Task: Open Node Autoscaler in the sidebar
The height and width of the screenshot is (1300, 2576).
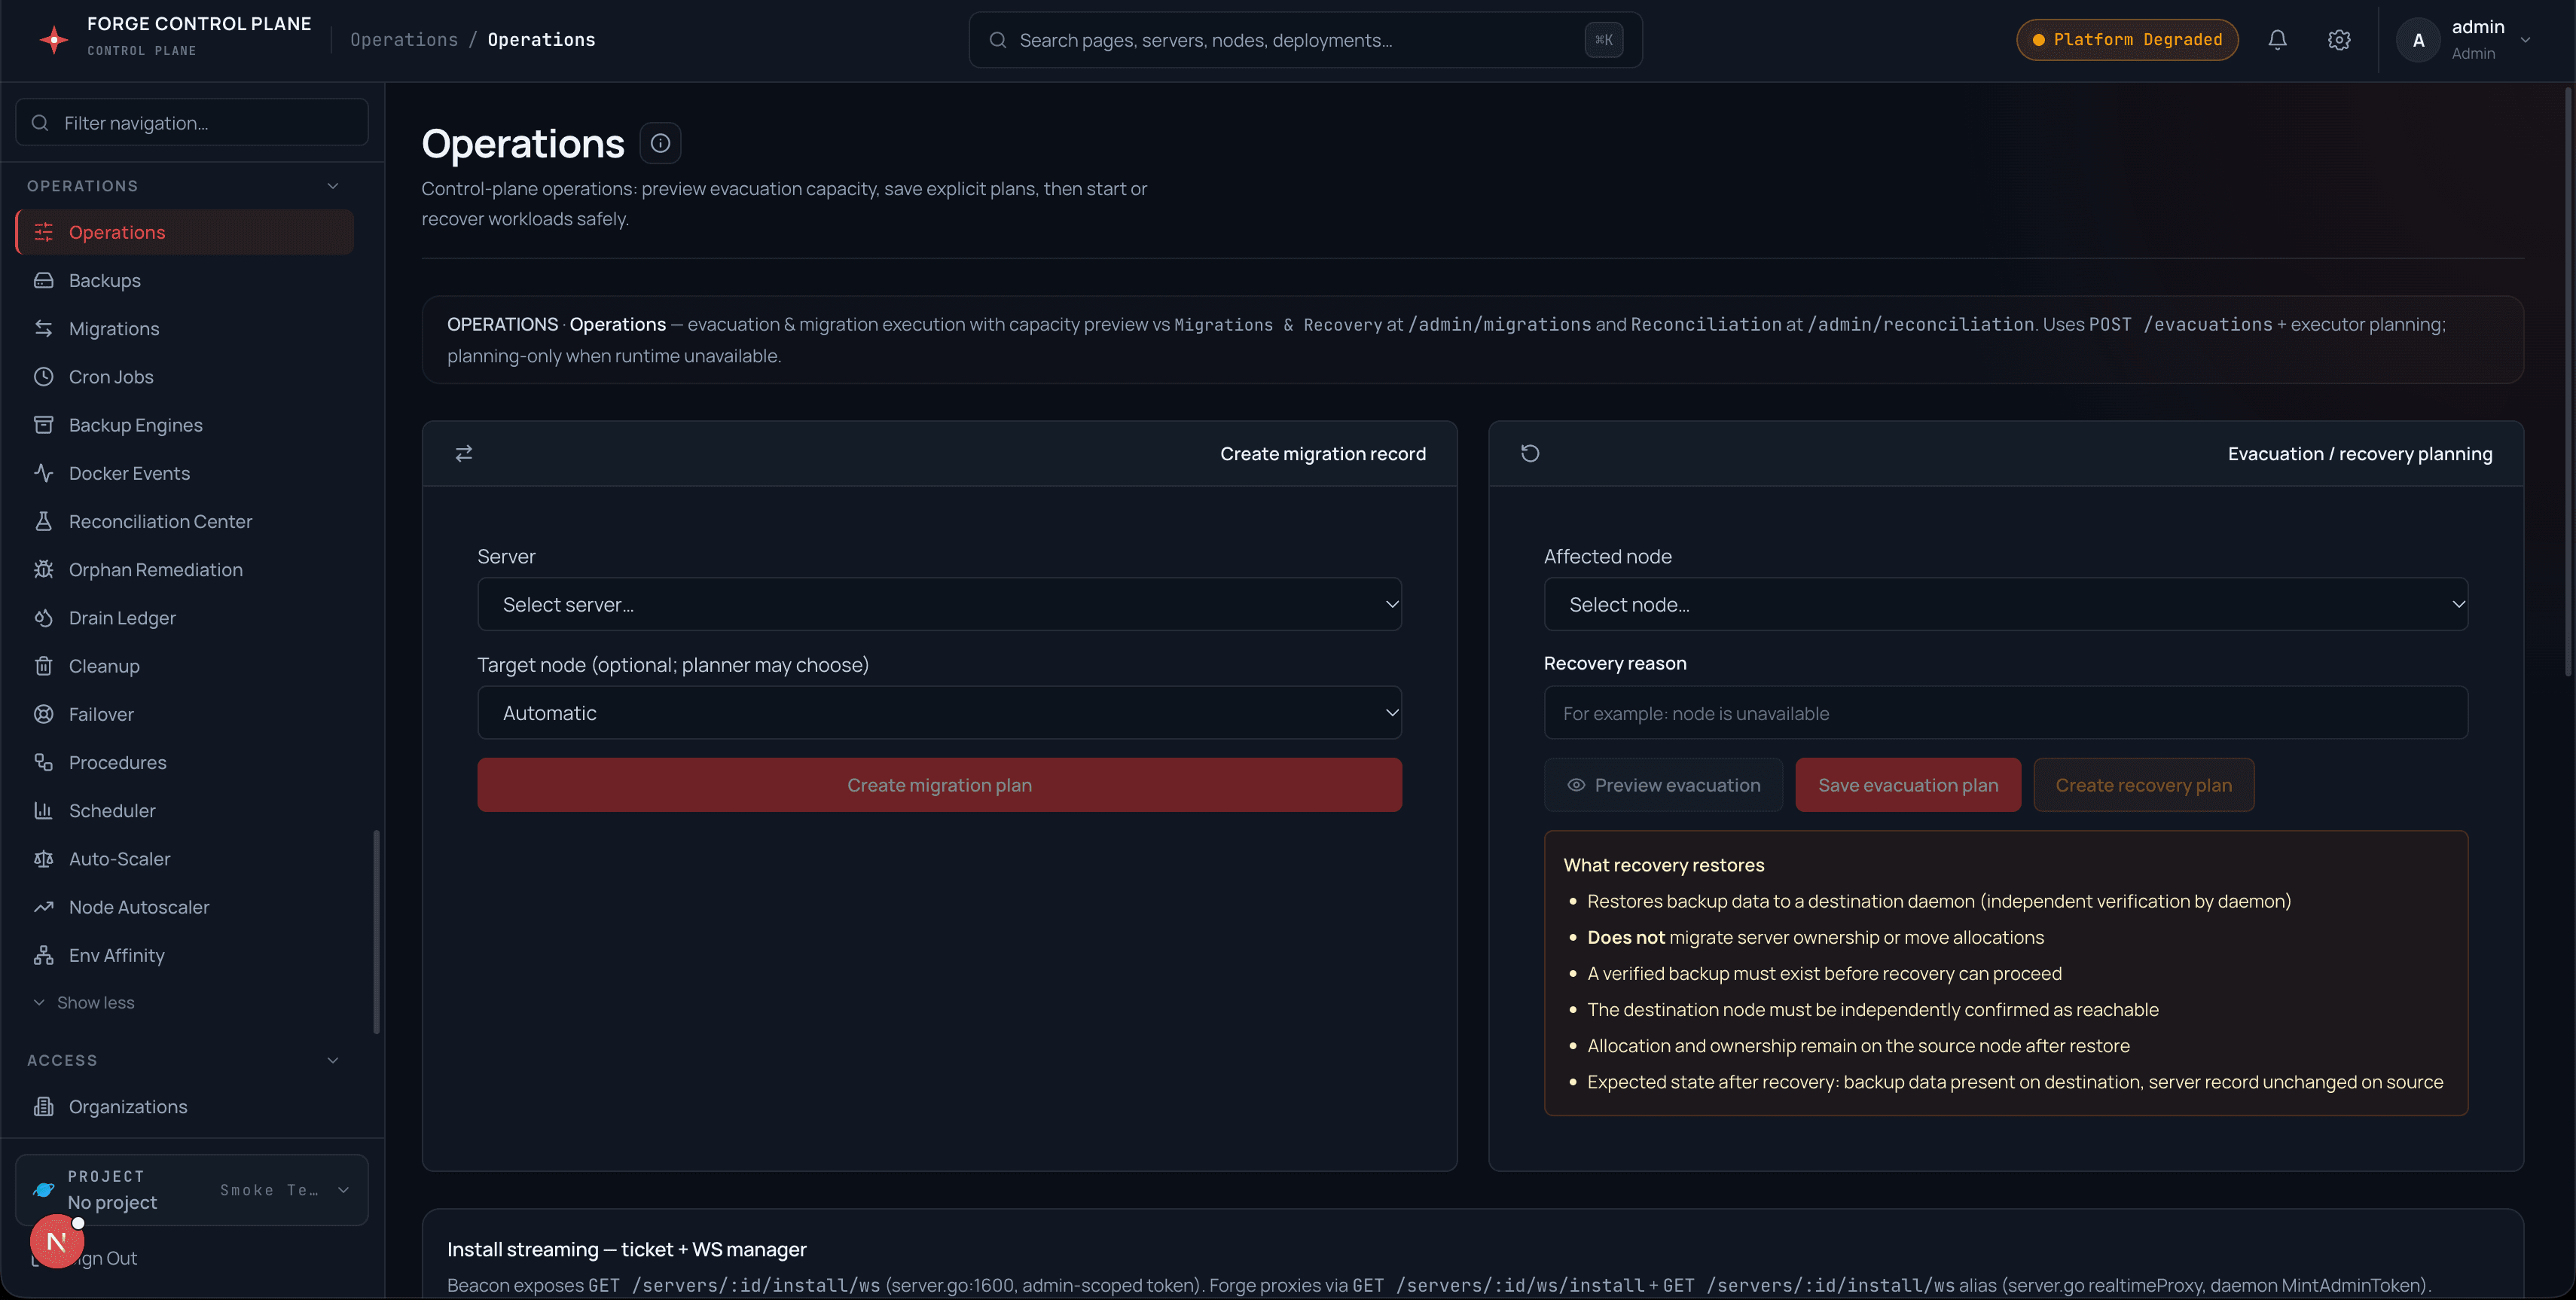Action: [x=185, y=907]
